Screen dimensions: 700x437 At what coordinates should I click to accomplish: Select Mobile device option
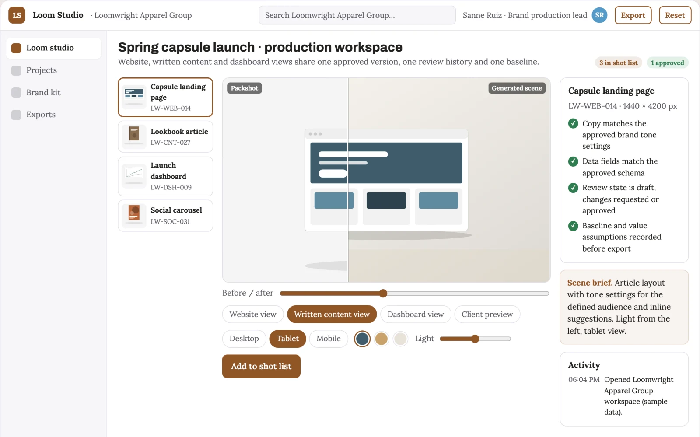(x=329, y=339)
